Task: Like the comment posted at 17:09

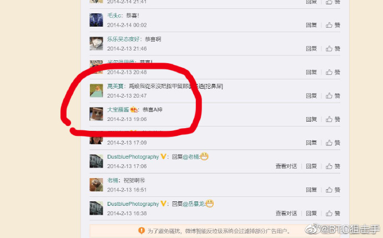Action: pyautogui.click(x=333, y=143)
